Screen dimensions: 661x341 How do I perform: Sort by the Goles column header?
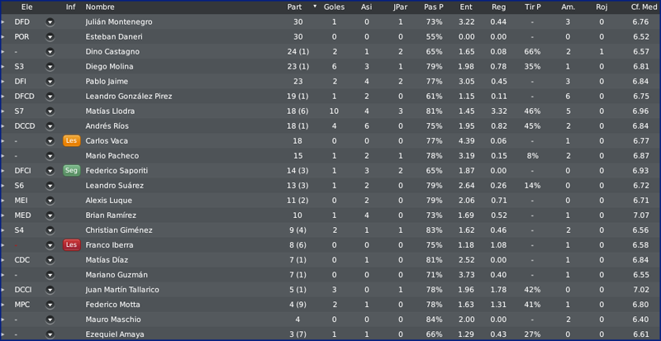pos(334,7)
